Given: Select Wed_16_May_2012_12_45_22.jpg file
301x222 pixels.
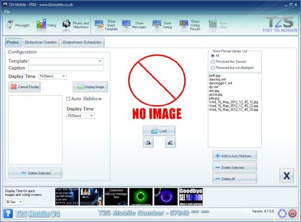Looking at the screenshot, I should coord(234,106).
